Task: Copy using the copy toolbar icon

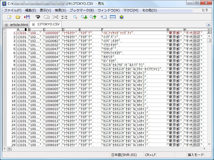Action: click(x=46, y=17)
